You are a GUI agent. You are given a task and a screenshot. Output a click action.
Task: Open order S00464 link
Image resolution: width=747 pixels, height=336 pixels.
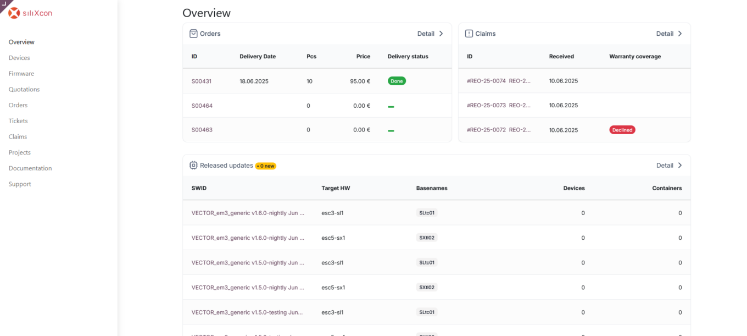(x=202, y=106)
